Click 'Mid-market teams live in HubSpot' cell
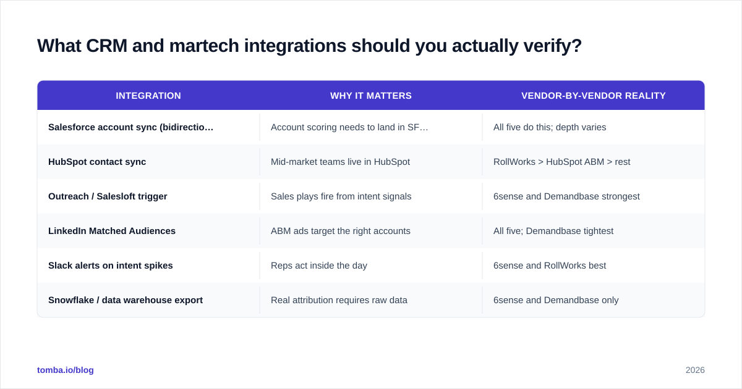The image size is (742, 389). (x=371, y=162)
